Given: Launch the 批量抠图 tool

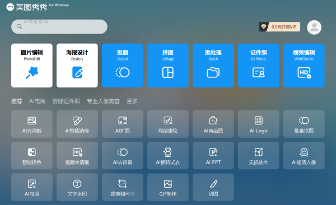Looking at the screenshot, I should click(304, 124).
